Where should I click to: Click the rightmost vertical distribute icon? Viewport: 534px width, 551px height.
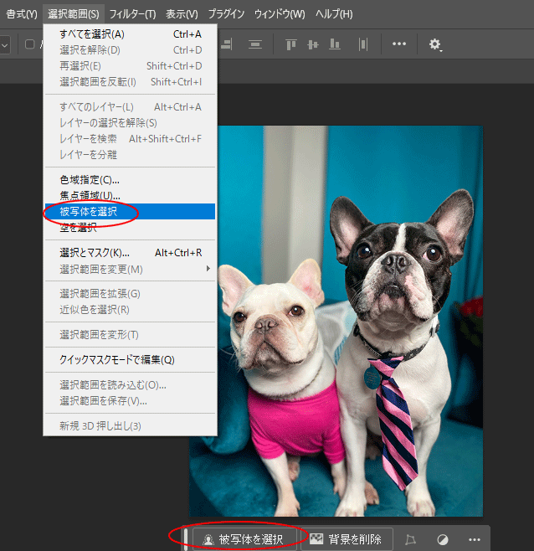(362, 44)
